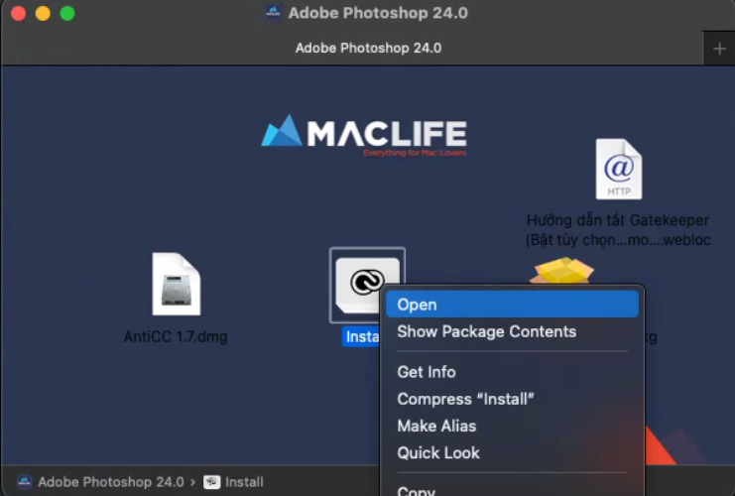Choose Open from the context menu
The image size is (735, 496).
417,305
